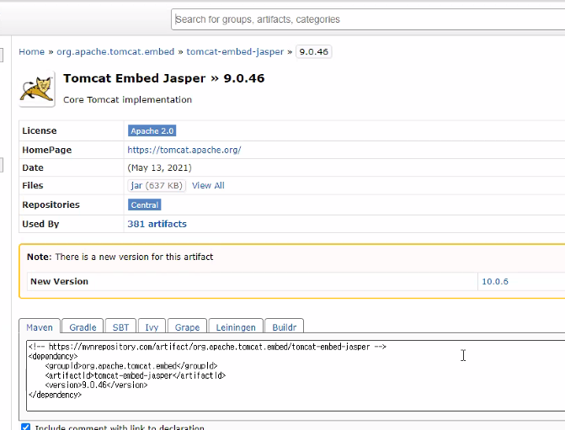The height and width of the screenshot is (430, 565).
Task: Click the 'Core Tomcat implementation' description text
Action: [127, 100]
